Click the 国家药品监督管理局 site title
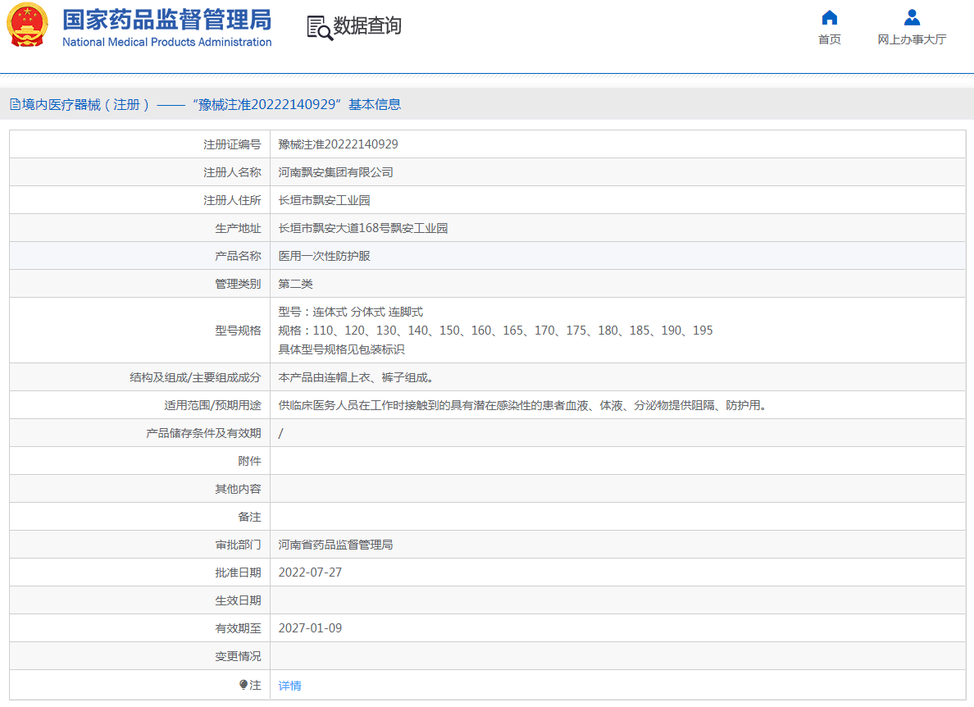Image resolution: width=974 pixels, height=707 pixels. click(166, 20)
